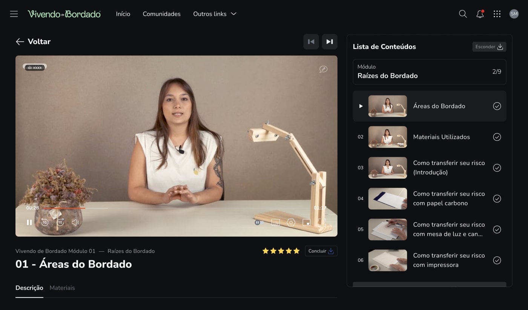
Task: Skip to the next lesson
Action: point(330,42)
